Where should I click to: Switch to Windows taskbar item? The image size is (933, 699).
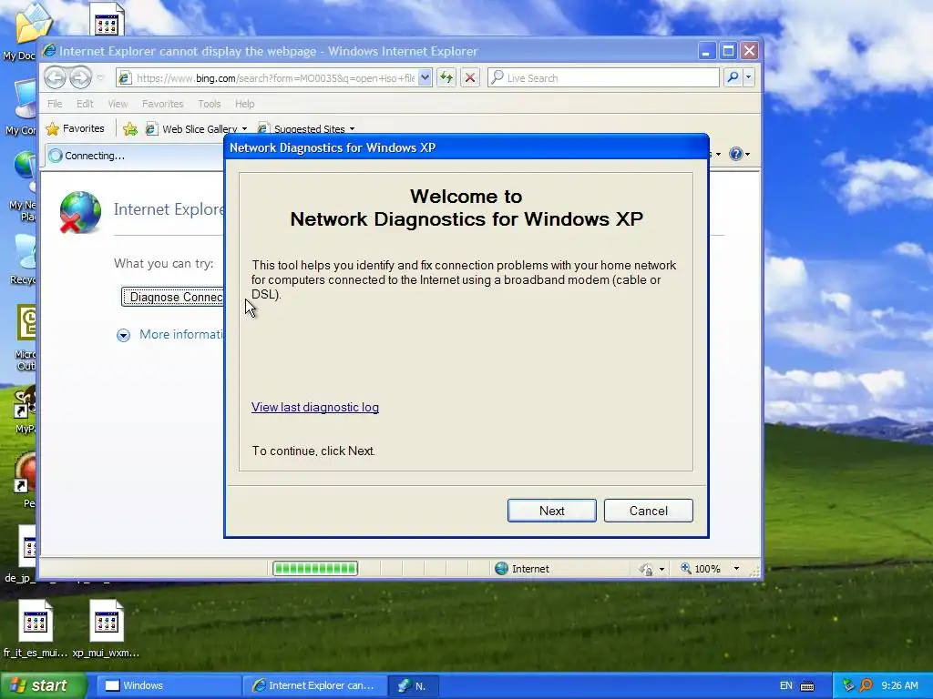(x=169, y=685)
